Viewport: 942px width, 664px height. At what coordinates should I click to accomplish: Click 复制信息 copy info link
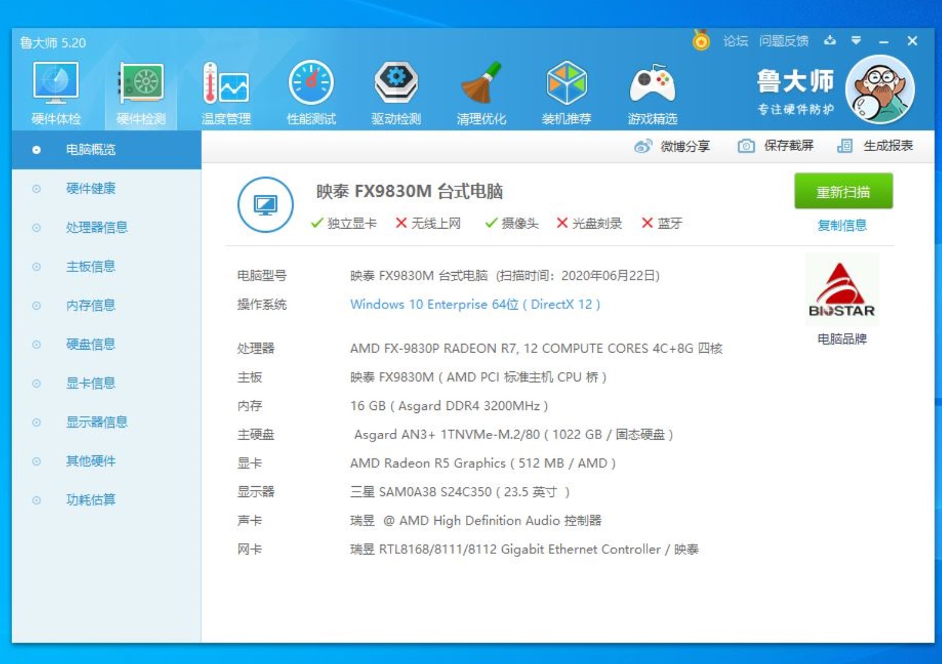pyautogui.click(x=842, y=226)
